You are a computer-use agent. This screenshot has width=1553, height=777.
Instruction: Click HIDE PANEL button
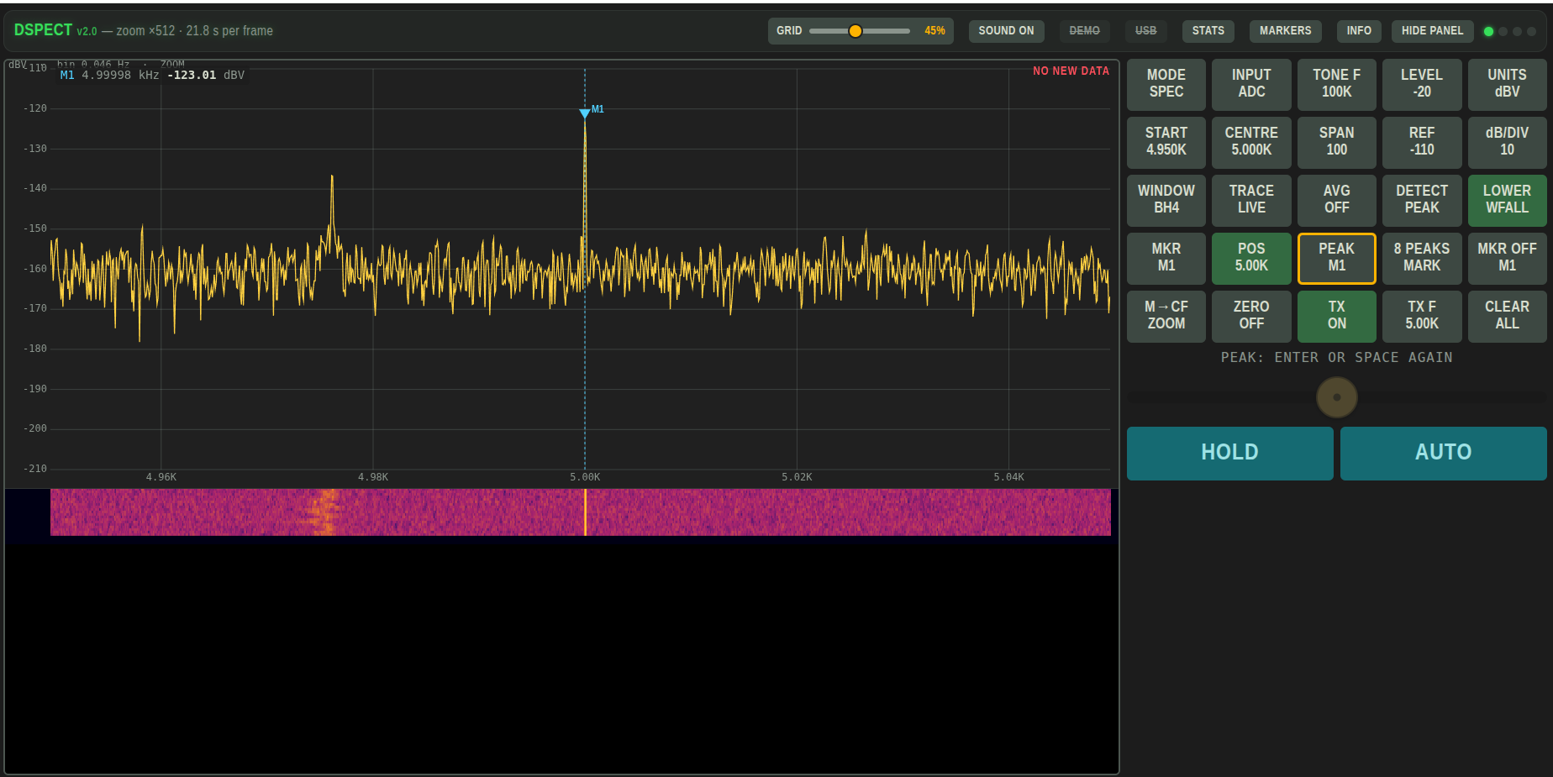1432,31
